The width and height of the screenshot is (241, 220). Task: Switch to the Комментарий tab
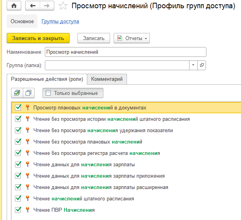107,79
